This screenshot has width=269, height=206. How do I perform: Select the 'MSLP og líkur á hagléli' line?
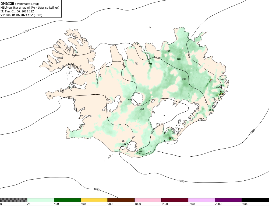[30, 8]
